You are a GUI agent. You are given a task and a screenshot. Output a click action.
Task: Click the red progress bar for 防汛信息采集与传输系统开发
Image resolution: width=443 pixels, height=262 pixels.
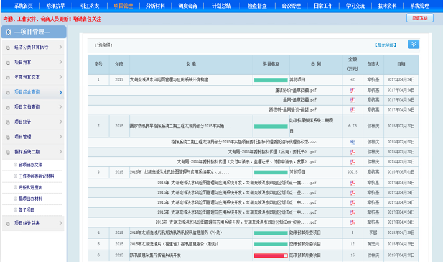click(271, 255)
